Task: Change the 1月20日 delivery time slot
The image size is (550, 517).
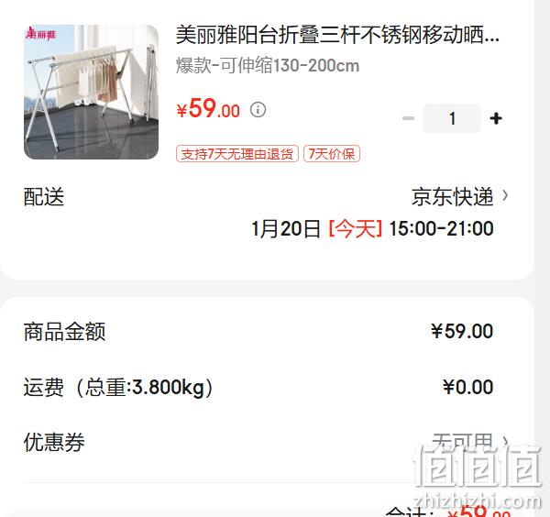Action: pos(372,228)
